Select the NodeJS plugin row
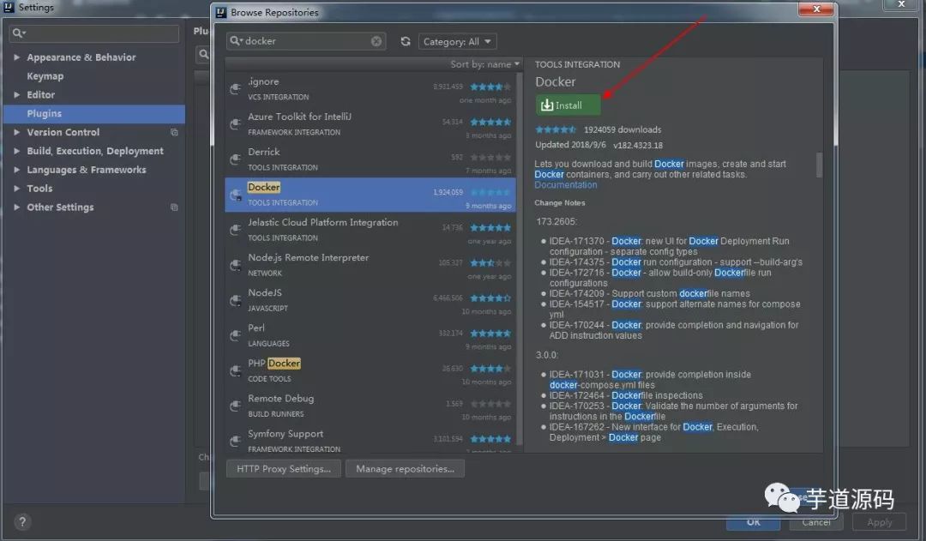Image resolution: width=926 pixels, height=541 pixels. (x=370, y=301)
